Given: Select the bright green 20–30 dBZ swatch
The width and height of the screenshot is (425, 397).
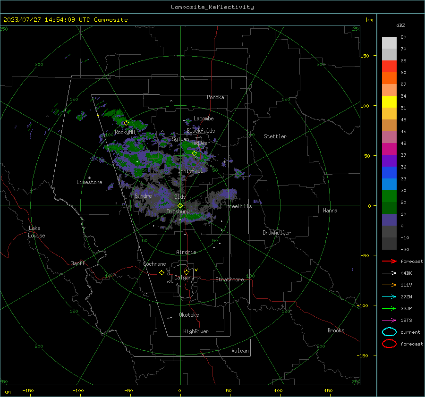Looking at the screenshot, I should pyautogui.click(x=389, y=196).
